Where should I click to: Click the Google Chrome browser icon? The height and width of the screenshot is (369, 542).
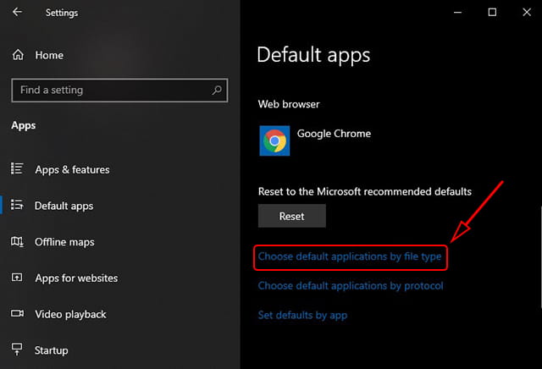pyautogui.click(x=274, y=140)
